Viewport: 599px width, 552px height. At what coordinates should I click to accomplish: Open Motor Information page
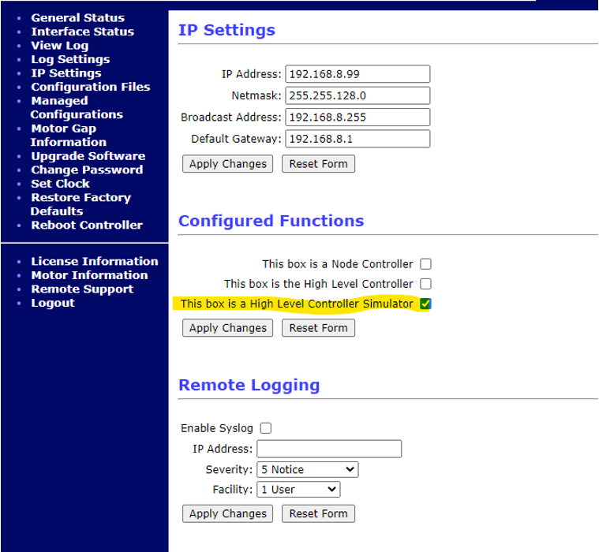point(89,275)
